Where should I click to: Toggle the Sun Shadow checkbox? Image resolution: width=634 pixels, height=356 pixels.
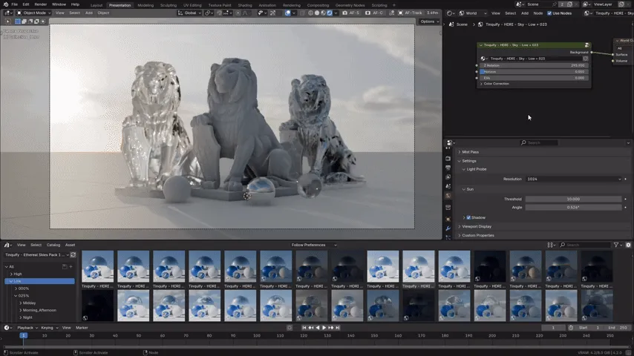(468, 217)
